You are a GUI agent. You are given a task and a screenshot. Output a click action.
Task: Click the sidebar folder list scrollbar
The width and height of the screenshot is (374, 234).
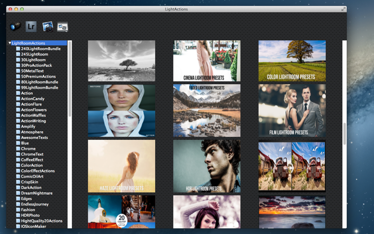[x=70, y=79]
